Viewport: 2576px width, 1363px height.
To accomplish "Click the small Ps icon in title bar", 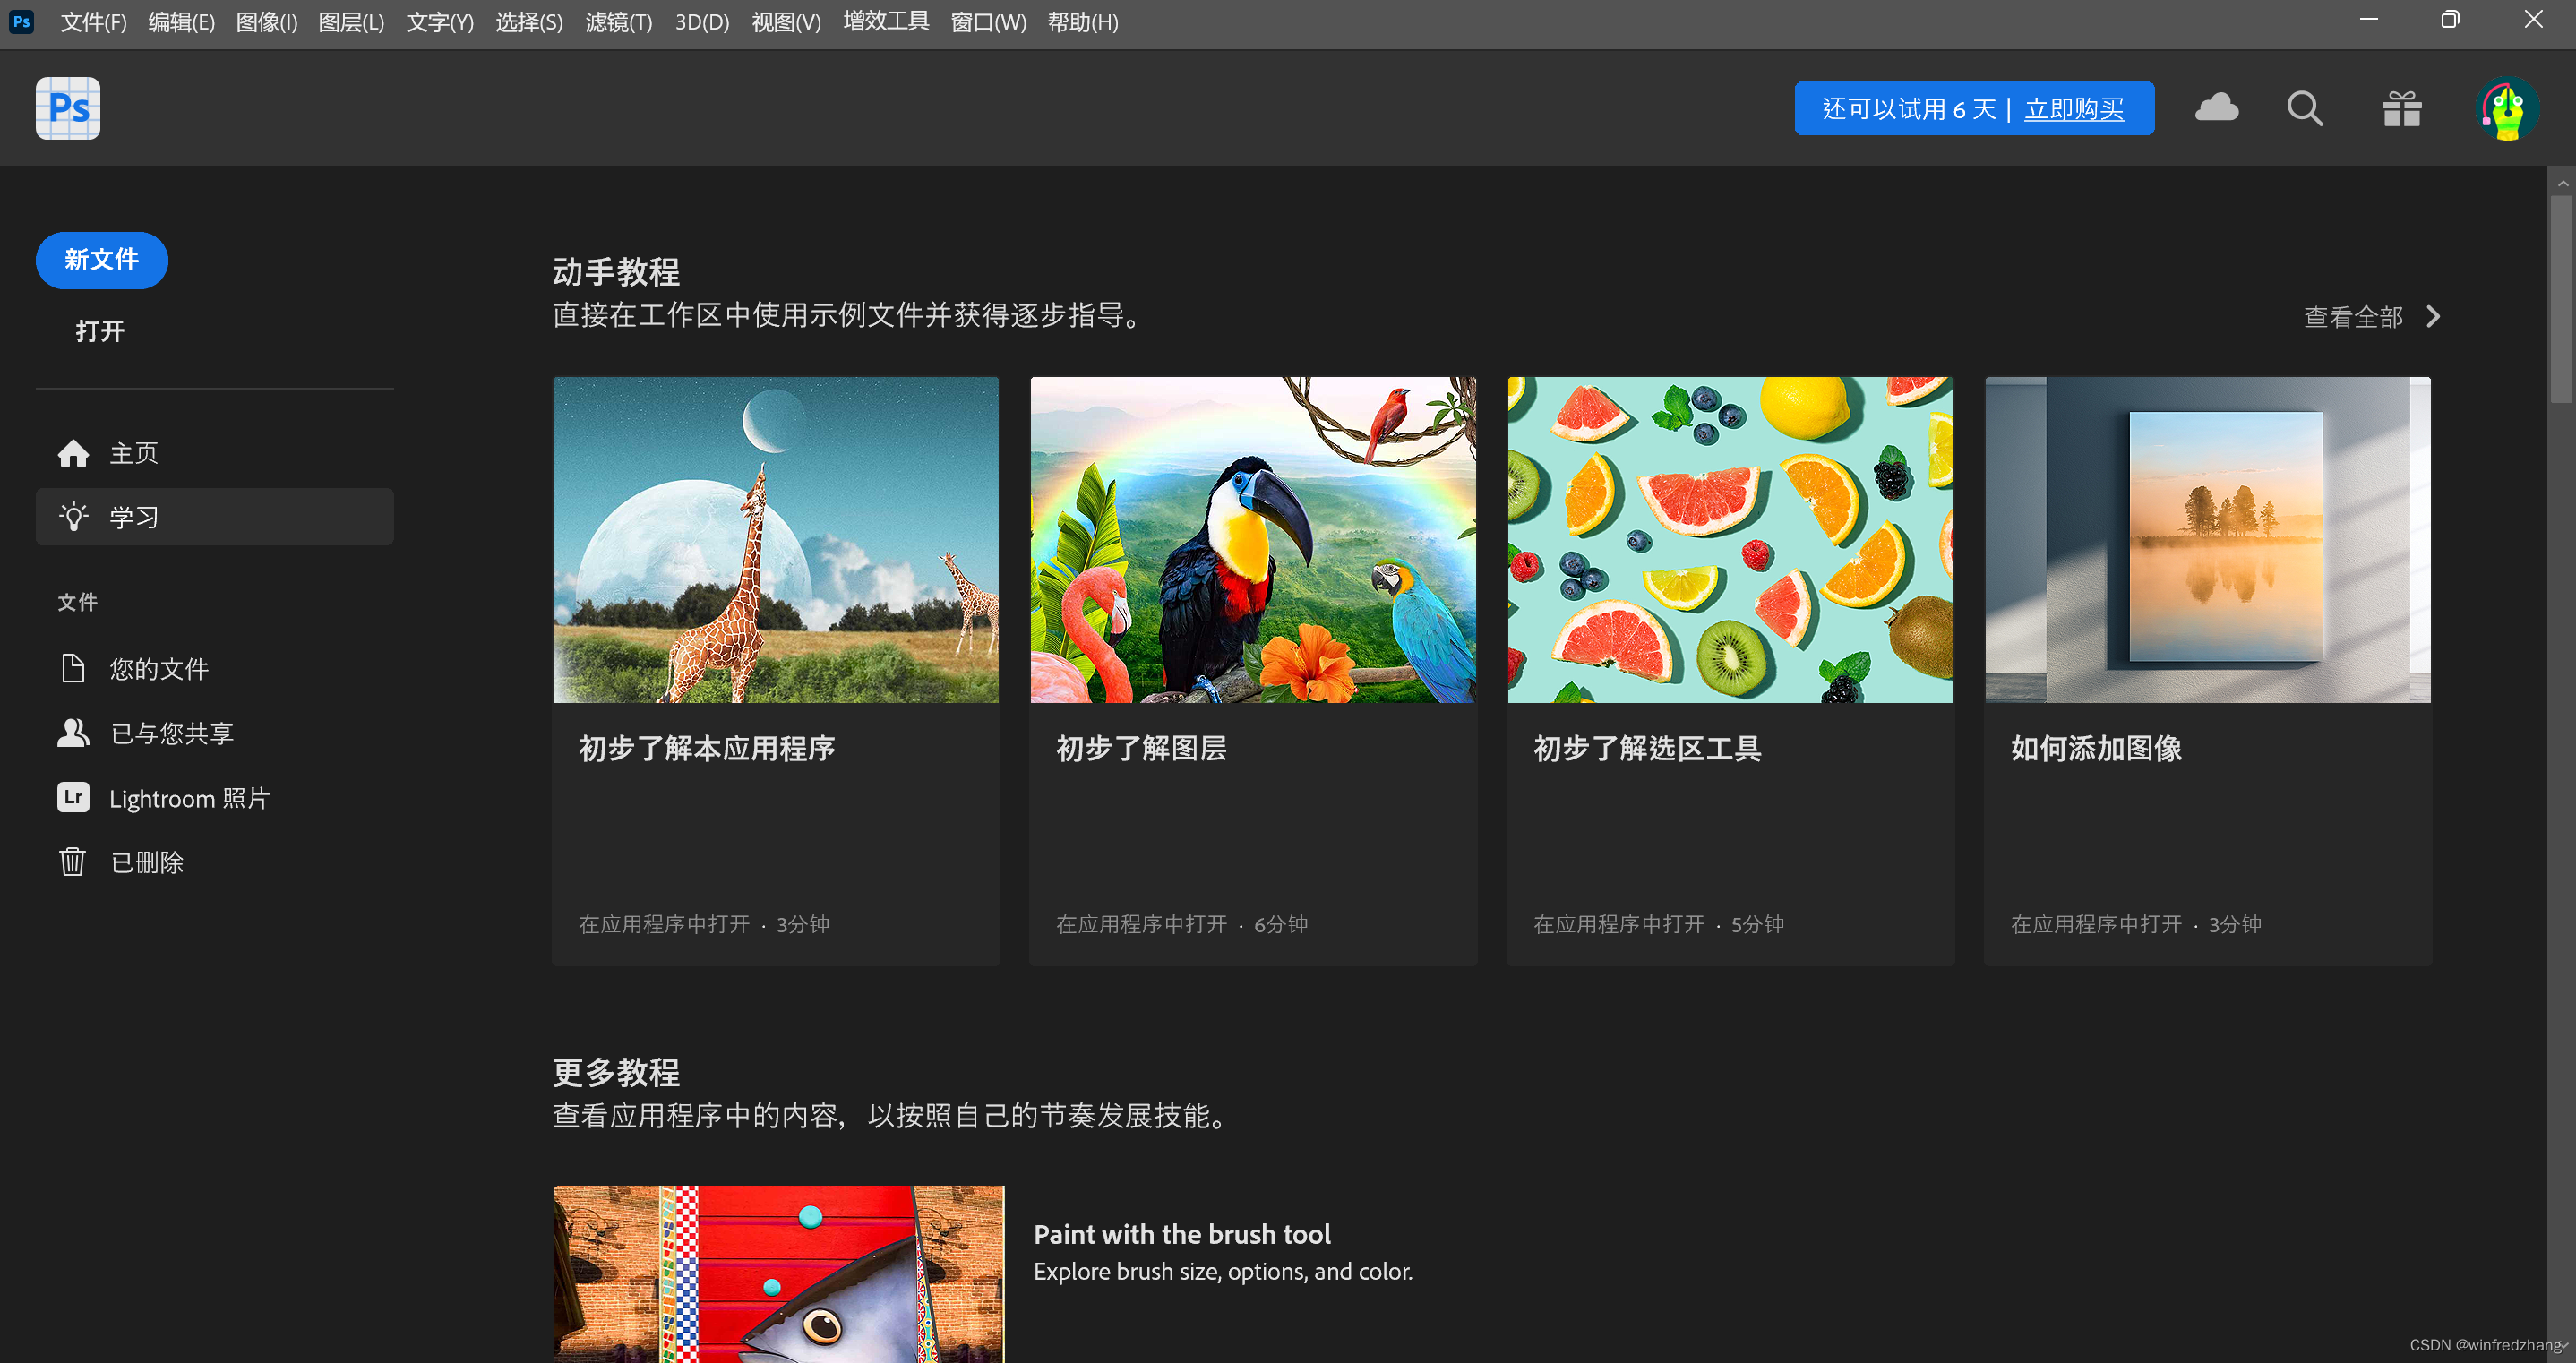I will (x=21, y=21).
